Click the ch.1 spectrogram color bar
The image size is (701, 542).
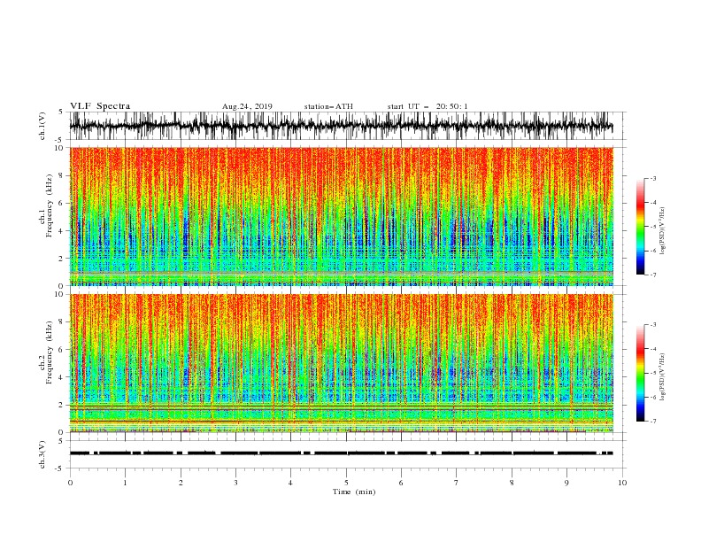pyautogui.click(x=640, y=227)
